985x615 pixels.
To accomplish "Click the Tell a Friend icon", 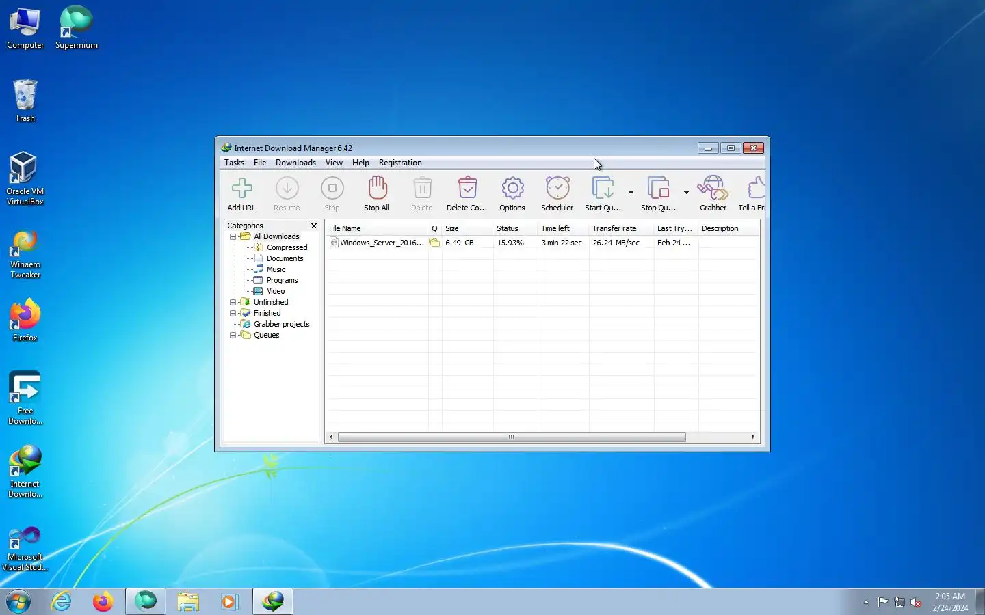I will coord(756,188).
